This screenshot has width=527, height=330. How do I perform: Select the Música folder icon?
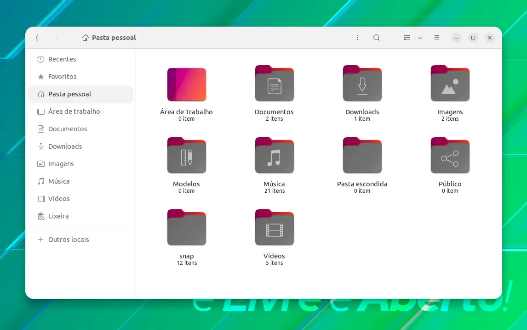click(274, 155)
